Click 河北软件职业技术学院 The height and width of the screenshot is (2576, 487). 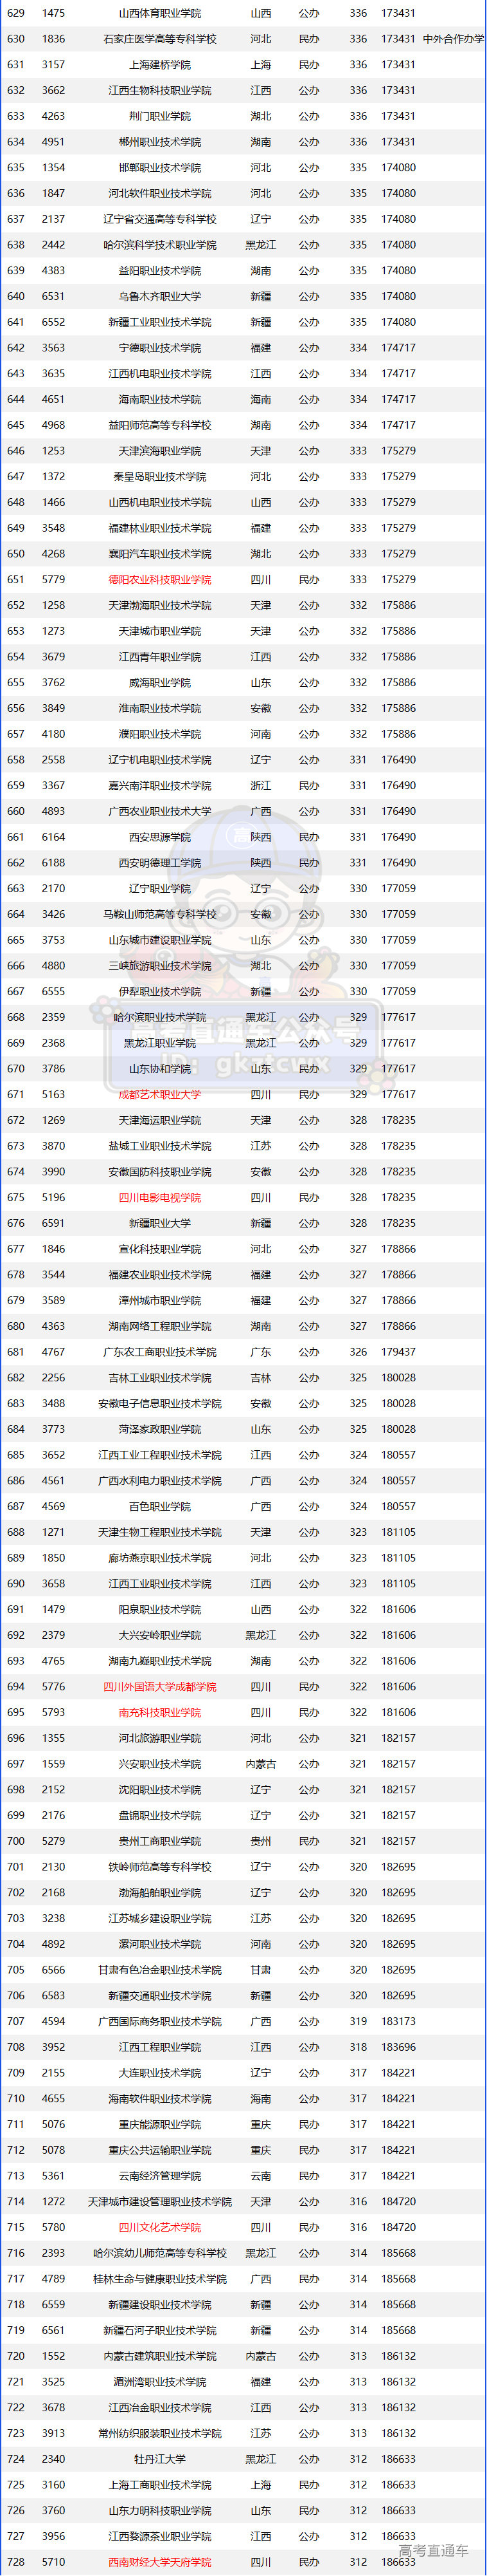coord(160,193)
